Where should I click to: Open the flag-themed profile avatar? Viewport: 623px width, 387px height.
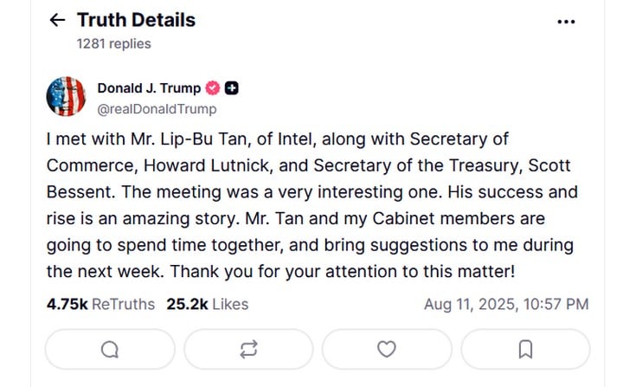click(66, 96)
